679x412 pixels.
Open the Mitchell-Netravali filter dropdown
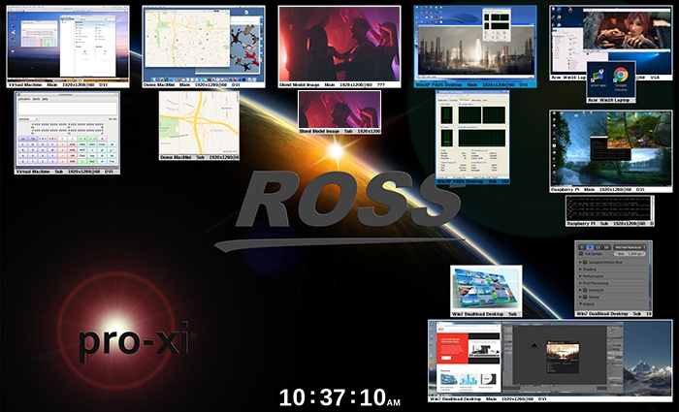[x=630, y=247]
